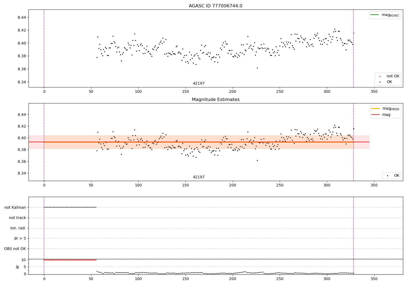Screen dimensions: 407x285
Task: Select the red "mag" legend line swatch
Action: (x=376, y=115)
